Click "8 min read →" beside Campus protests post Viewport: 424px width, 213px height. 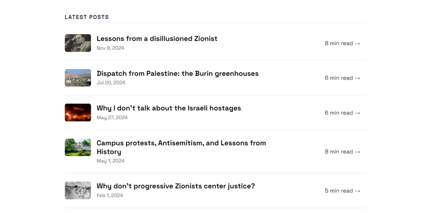[342, 152]
